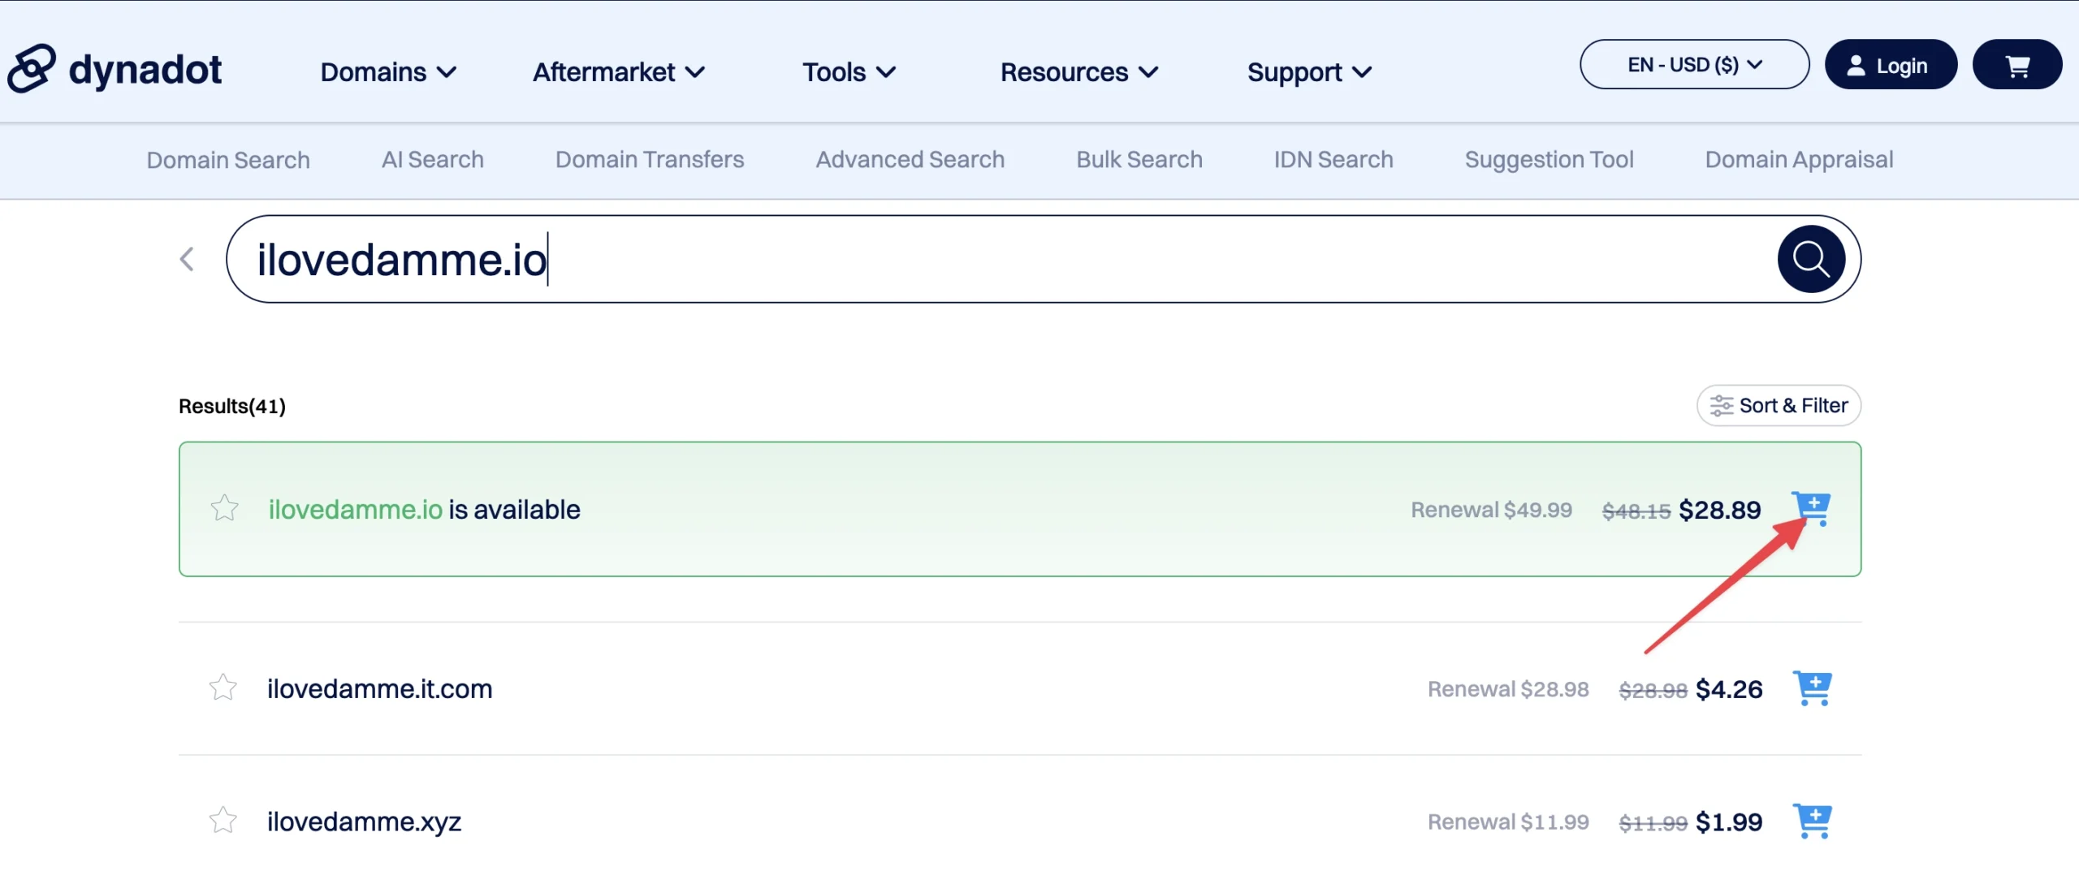Expand the Domains menu
The height and width of the screenshot is (884, 2079).
coord(388,72)
